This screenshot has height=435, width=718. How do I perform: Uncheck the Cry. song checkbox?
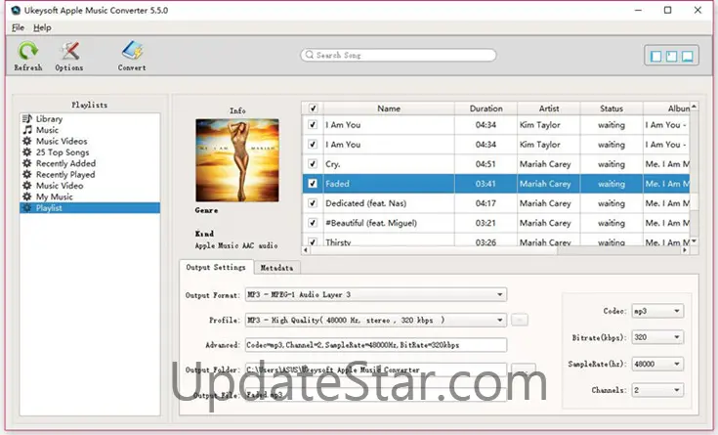tap(313, 163)
